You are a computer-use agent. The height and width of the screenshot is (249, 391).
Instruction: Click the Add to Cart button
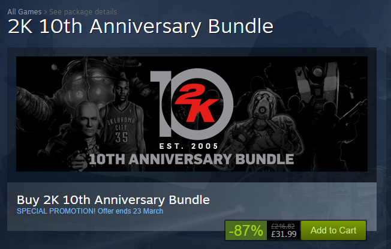click(333, 230)
